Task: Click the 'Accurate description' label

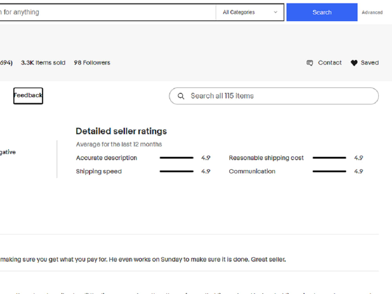Action: [x=107, y=158]
